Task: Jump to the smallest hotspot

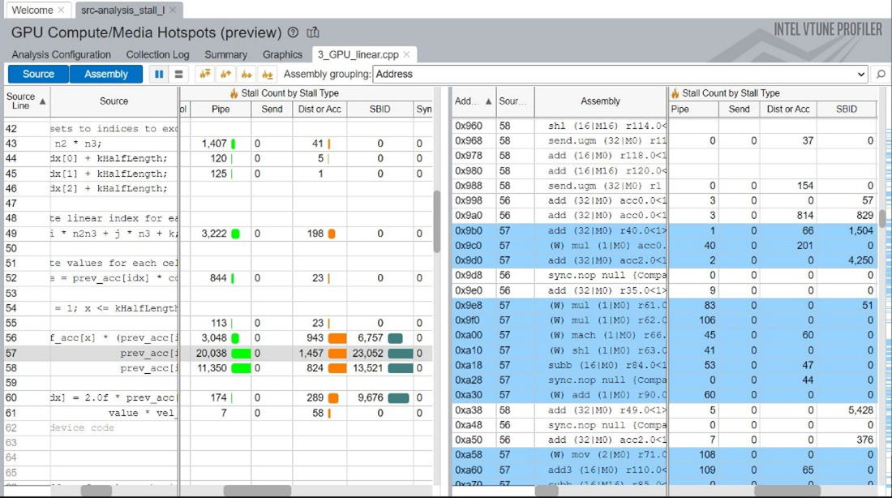Action: click(x=267, y=74)
